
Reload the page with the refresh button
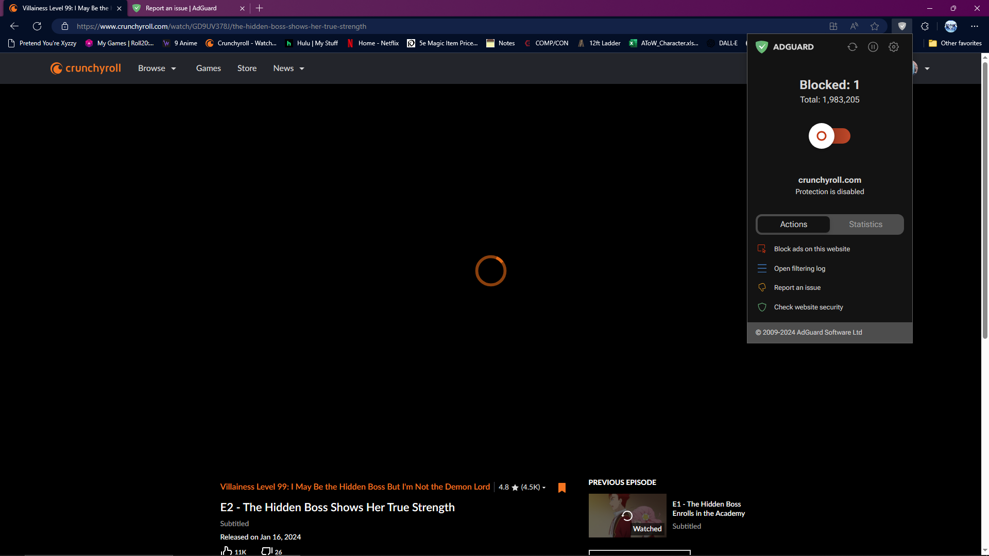click(37, 26)
